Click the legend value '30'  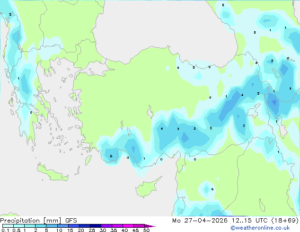tap(103, 230)
